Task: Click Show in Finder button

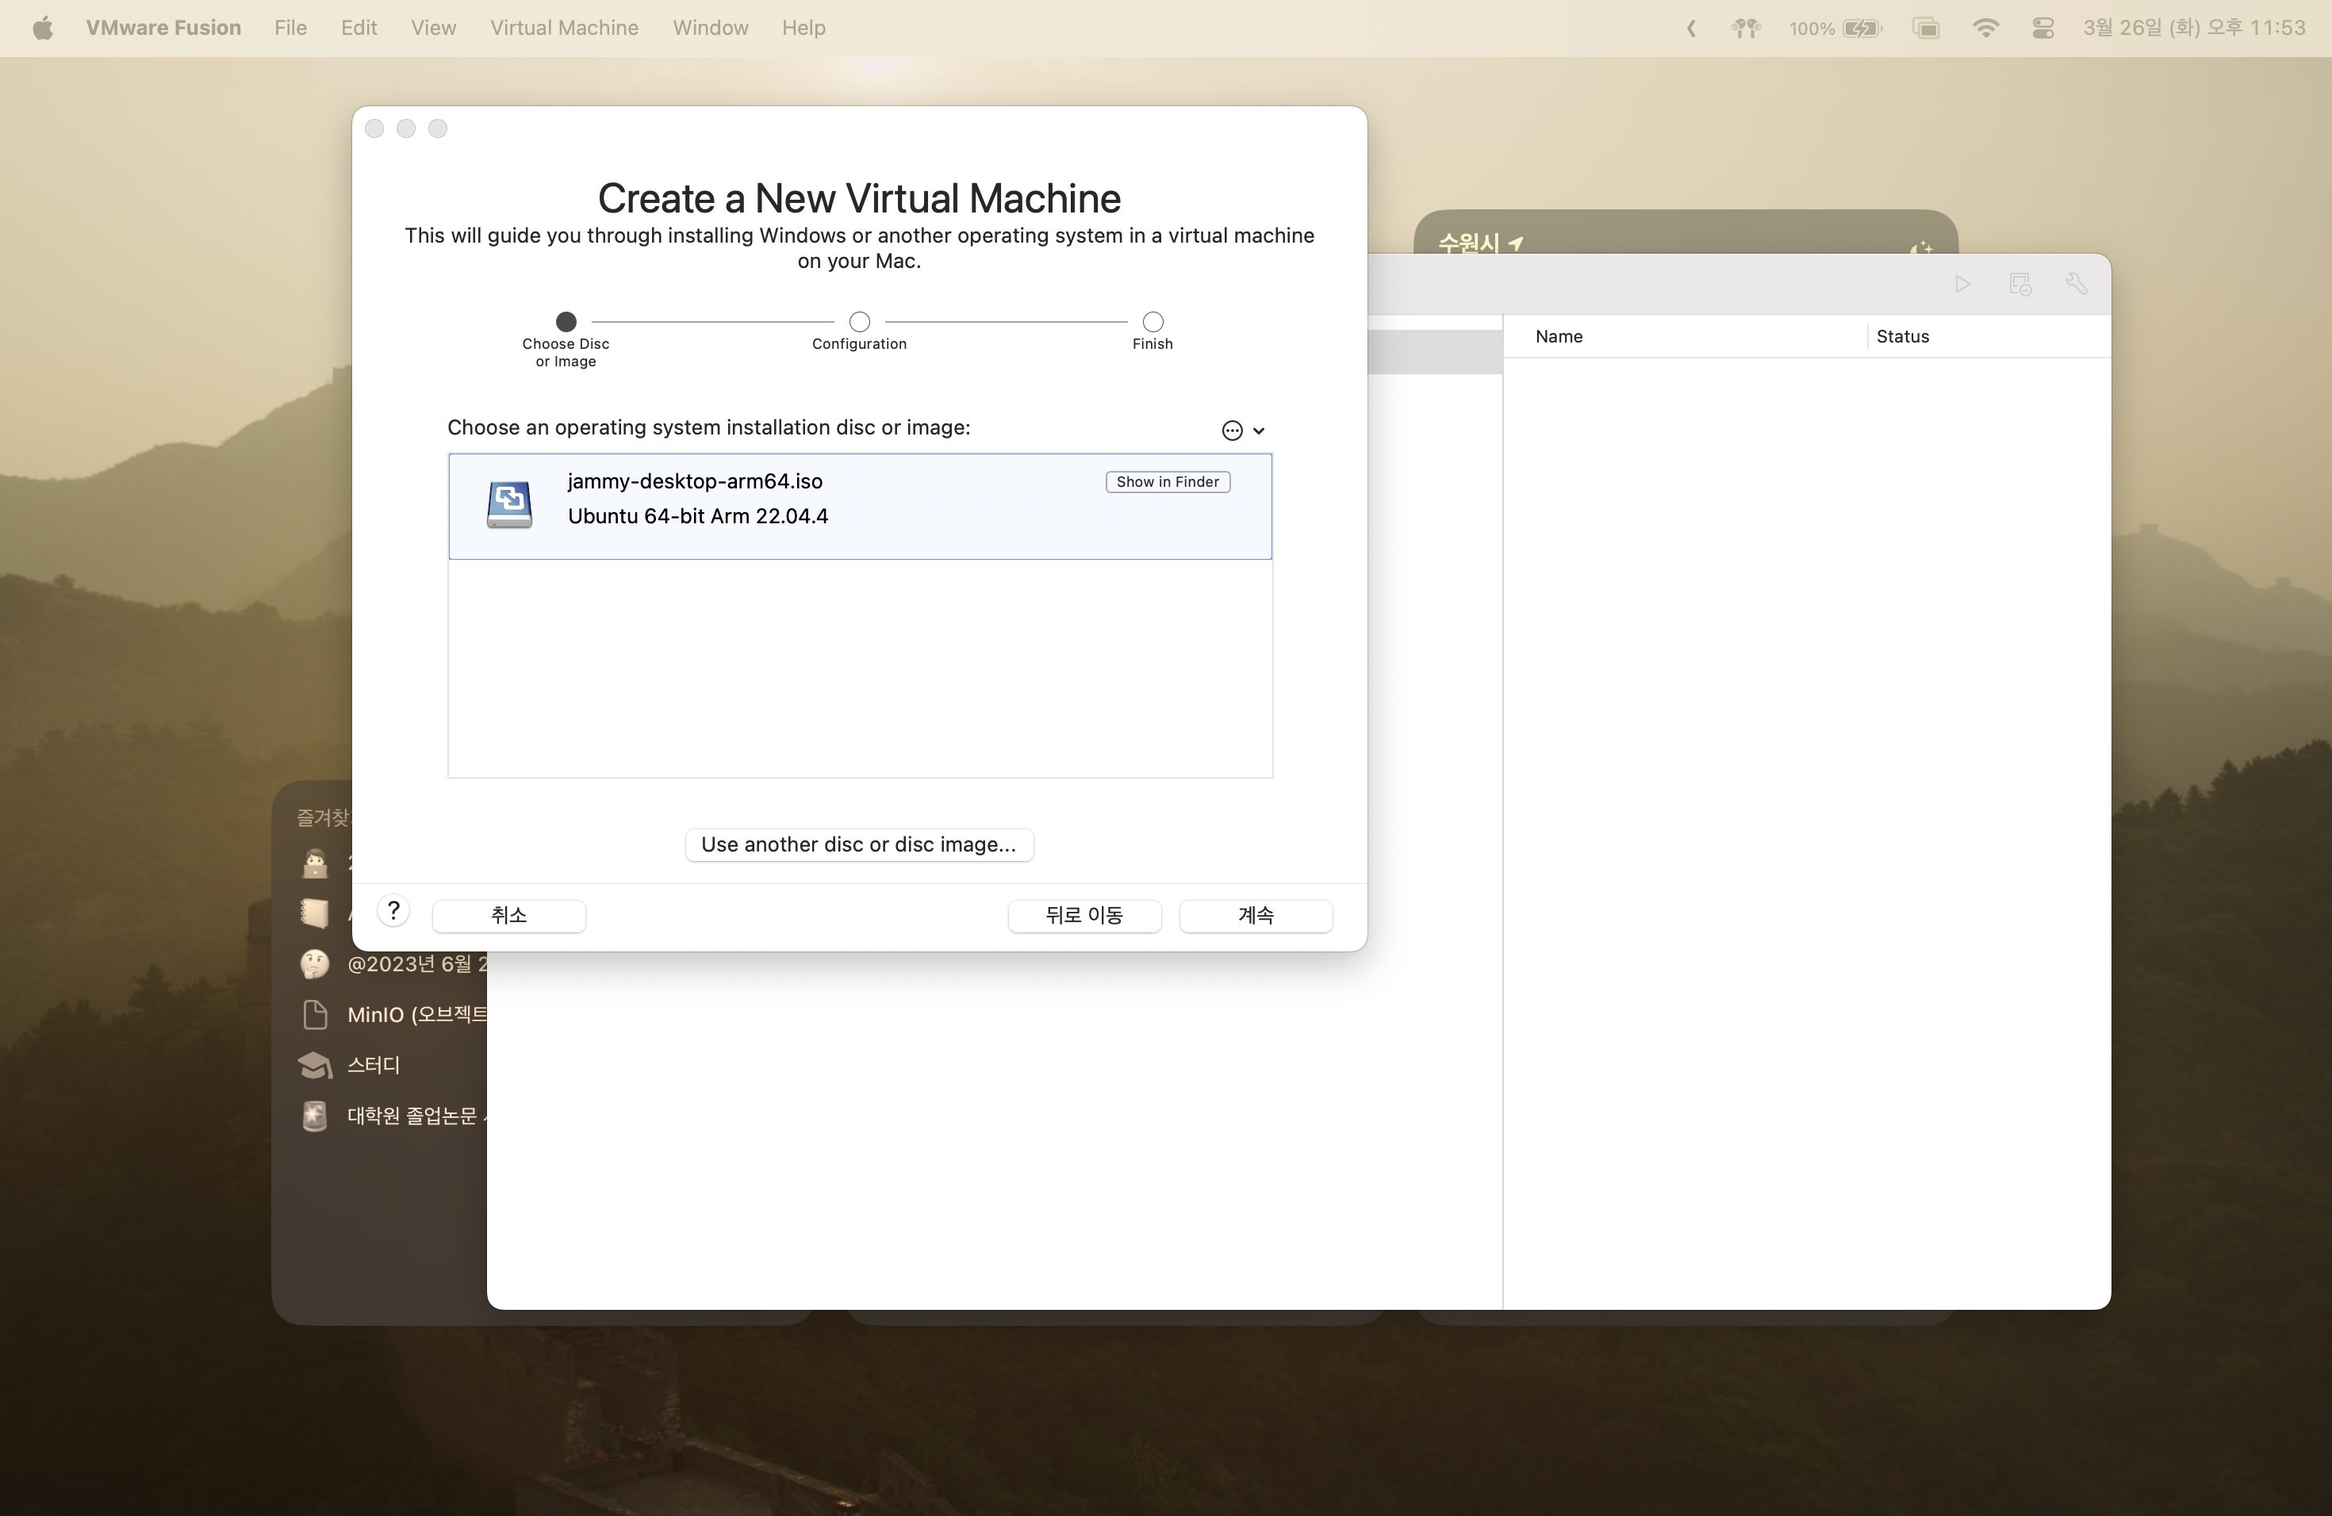Action: [1168, 482]
